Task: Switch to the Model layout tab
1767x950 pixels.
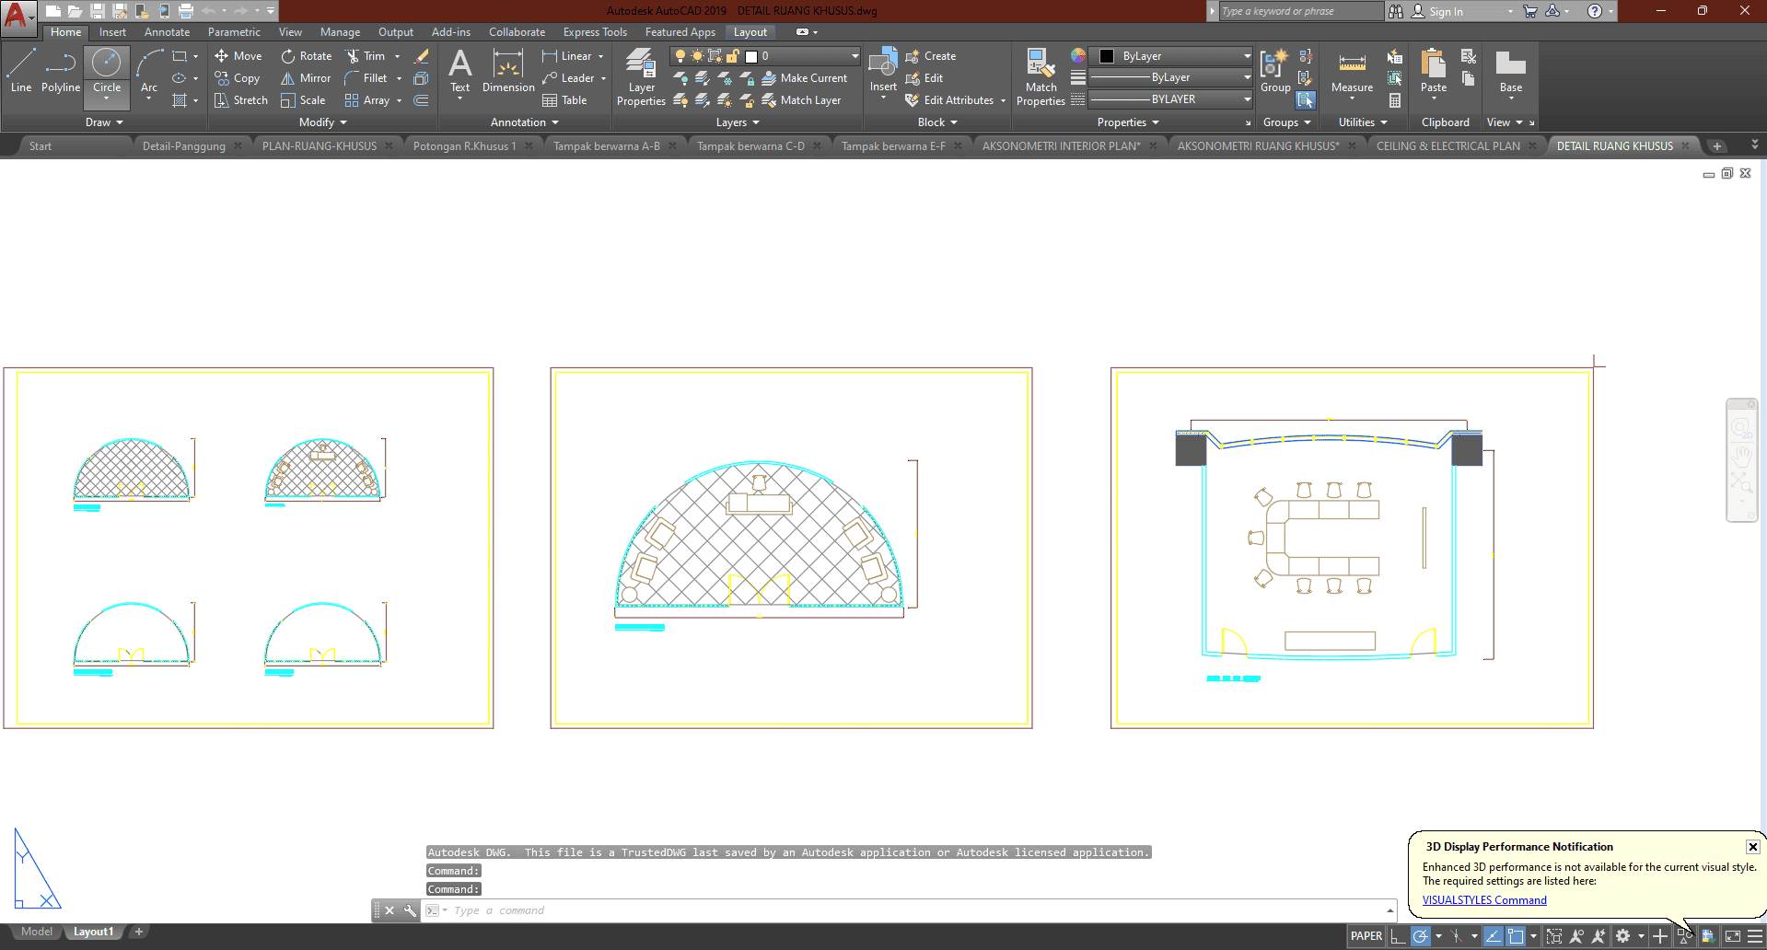Action: click(37, 932)
